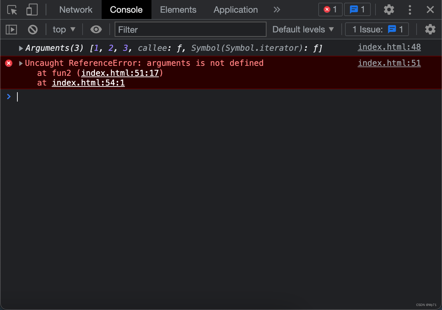Switch to the Elements tab
The image size is (442, 310).
178,10
